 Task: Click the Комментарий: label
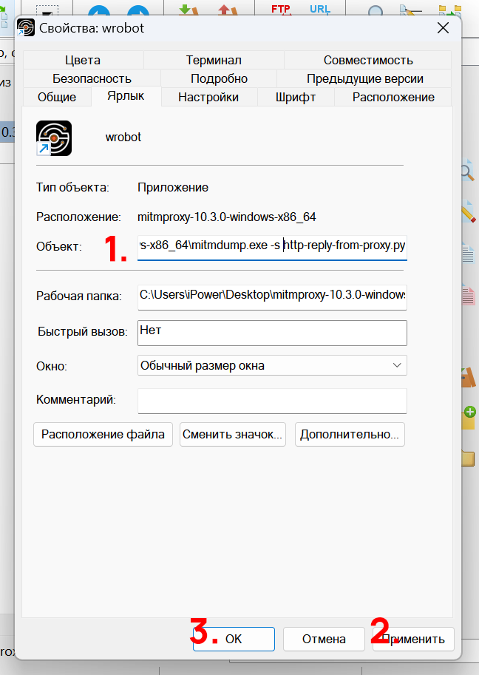point(75,400)
